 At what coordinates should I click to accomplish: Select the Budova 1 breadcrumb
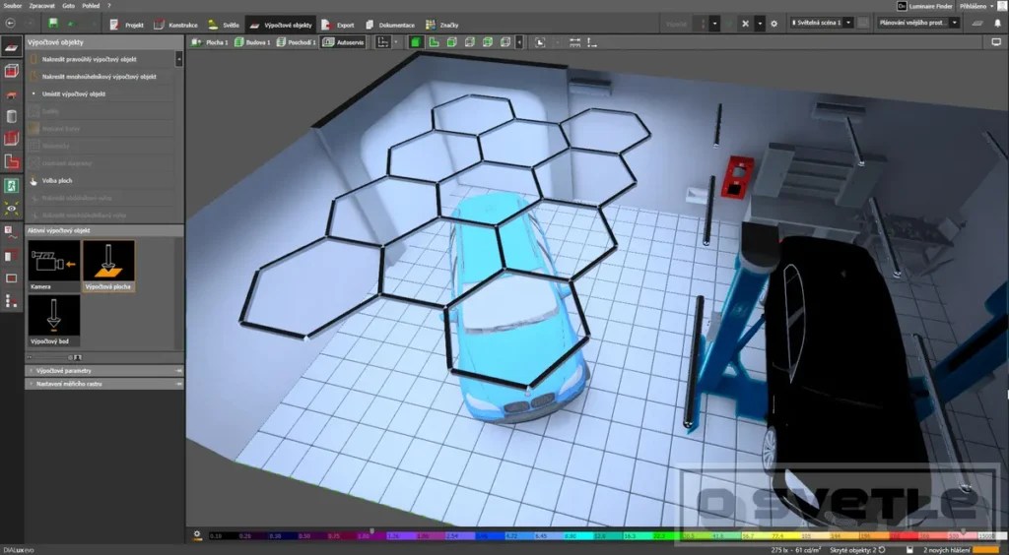pyautogui.click(x=251, y=42)
